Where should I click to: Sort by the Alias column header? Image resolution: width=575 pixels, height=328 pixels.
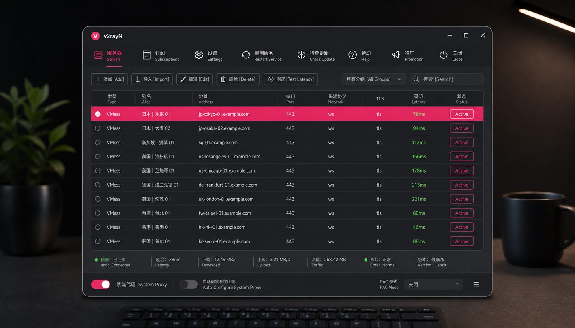(146, 99)
